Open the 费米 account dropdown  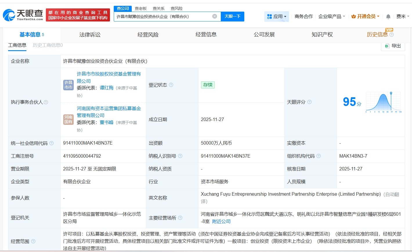point(403,17)
